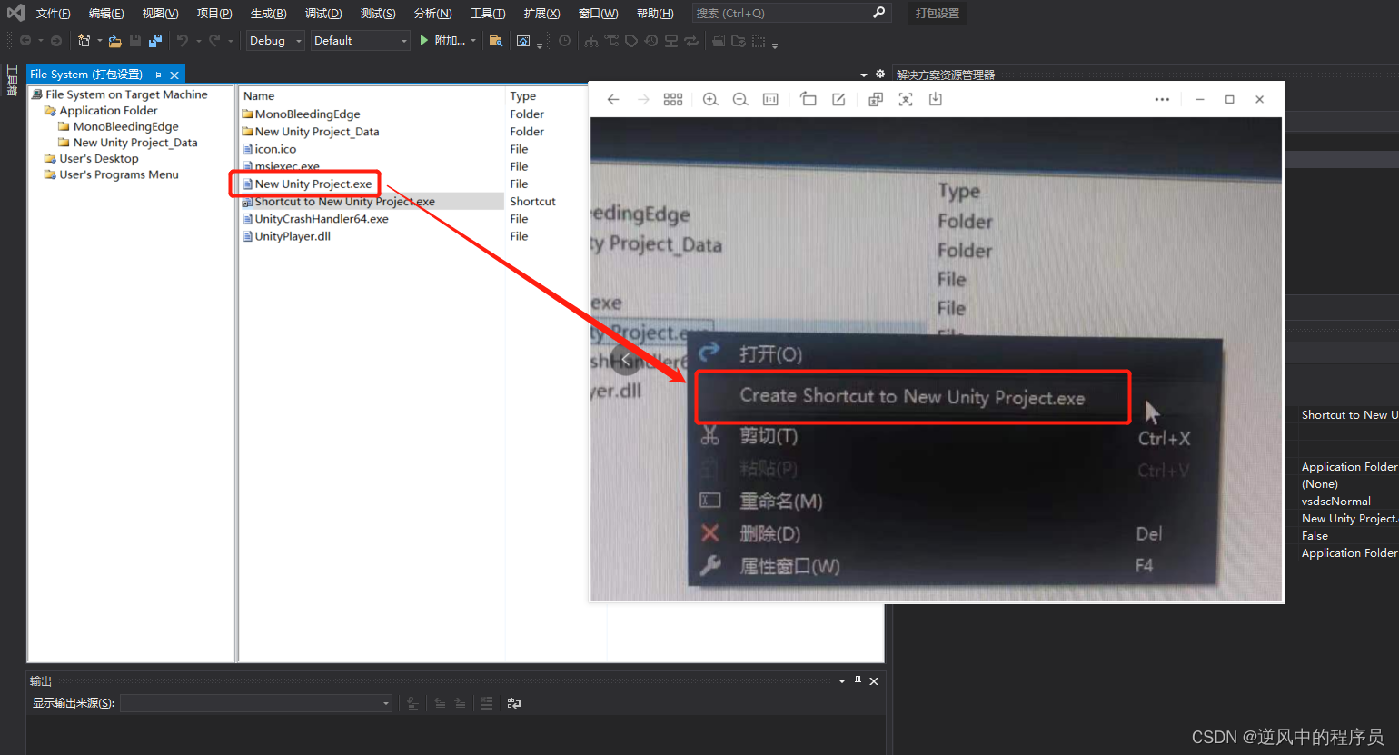Screen dimensions: 1399x755
Task: Rotate the image in the viewer
Action: [809, 100]
